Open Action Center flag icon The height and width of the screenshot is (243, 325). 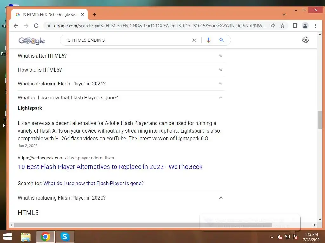click(x=295, y=237)
